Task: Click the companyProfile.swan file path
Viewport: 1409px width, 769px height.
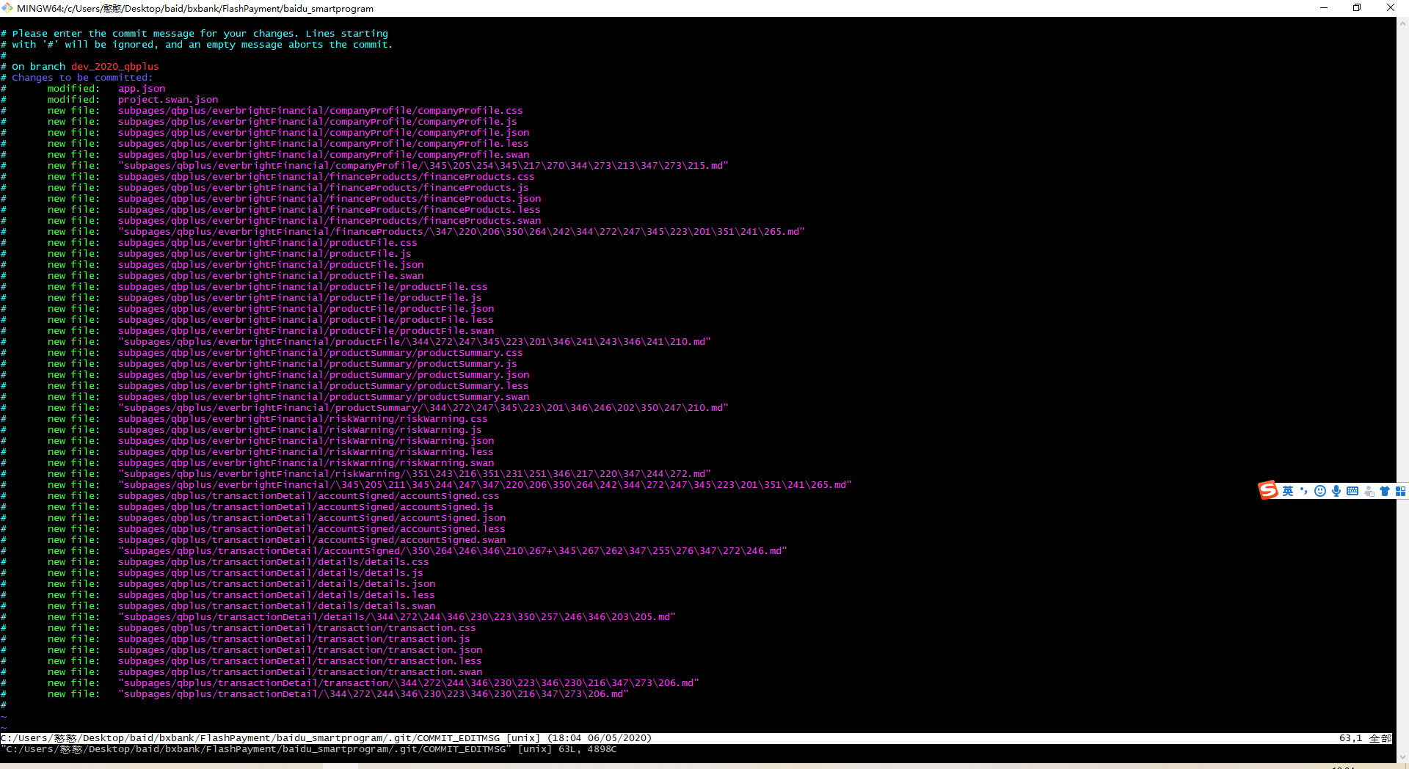Action: 324,155
